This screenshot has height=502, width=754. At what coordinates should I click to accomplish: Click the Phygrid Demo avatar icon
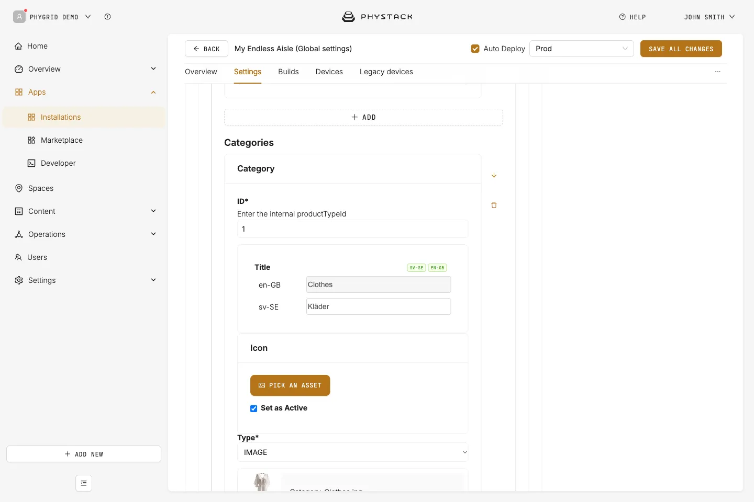coord(19,17)
